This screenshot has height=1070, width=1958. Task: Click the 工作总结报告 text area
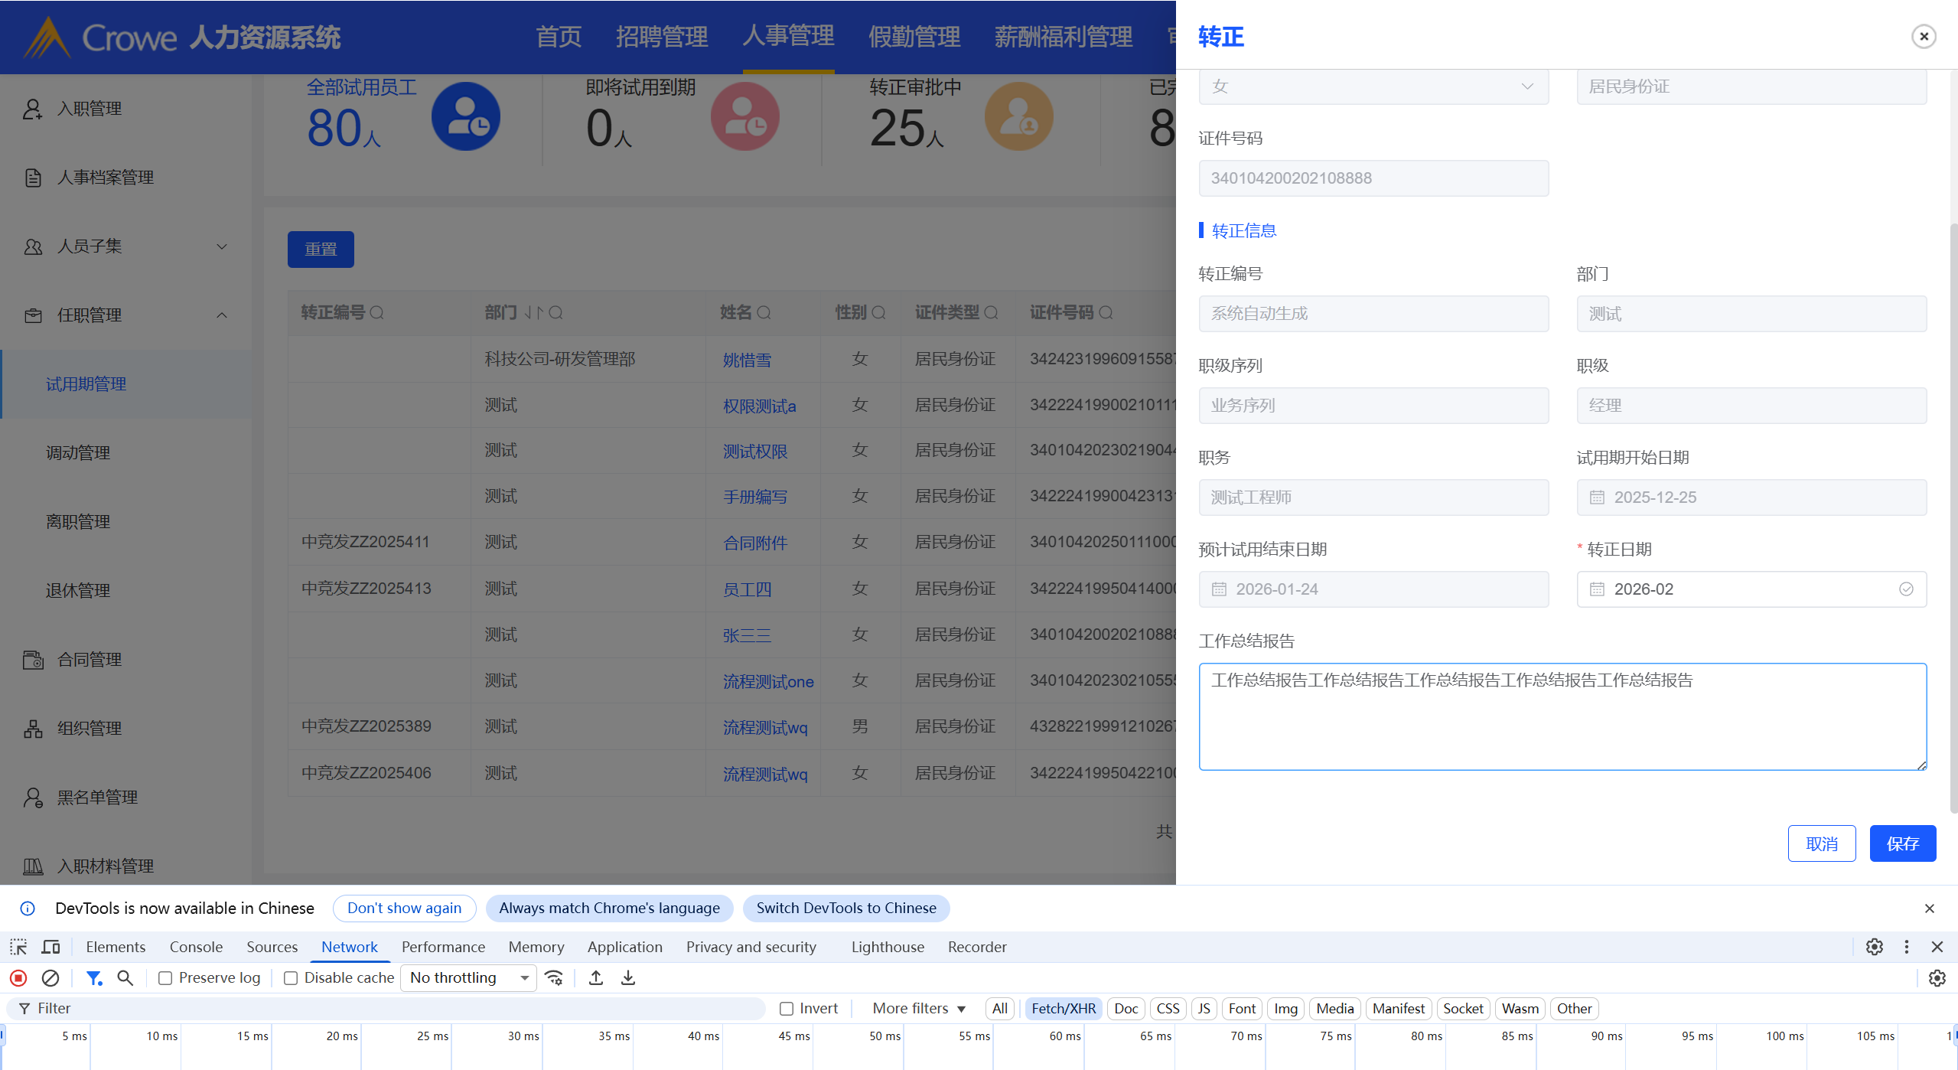coord(1562,716)
